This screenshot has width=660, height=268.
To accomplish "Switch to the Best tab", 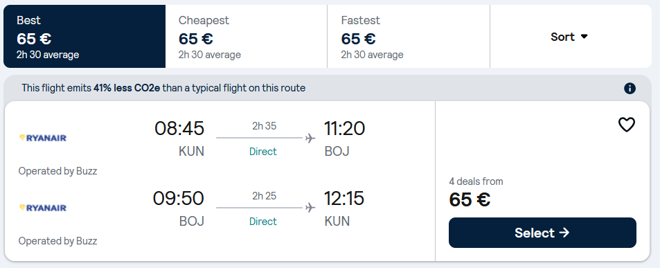I will [84, 37].
